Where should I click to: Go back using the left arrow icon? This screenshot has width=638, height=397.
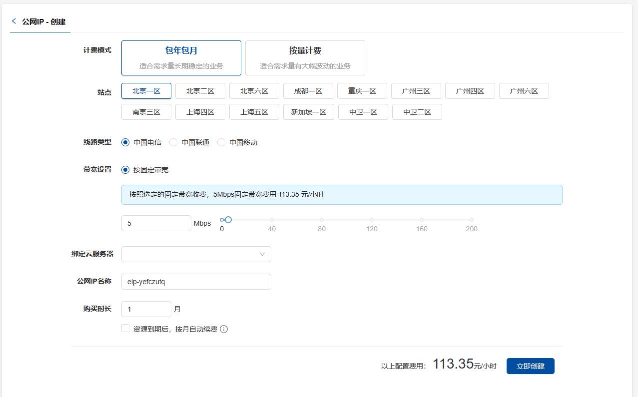pos(14,21)
